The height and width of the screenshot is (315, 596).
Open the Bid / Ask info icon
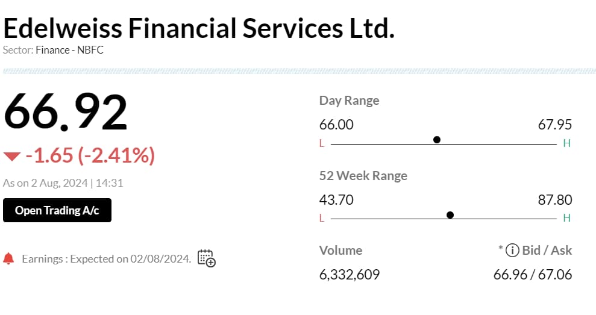pos(512,251)
